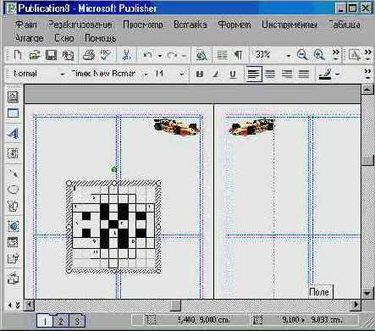
Task: Go to page 2 button
Action: click(61, 321)
